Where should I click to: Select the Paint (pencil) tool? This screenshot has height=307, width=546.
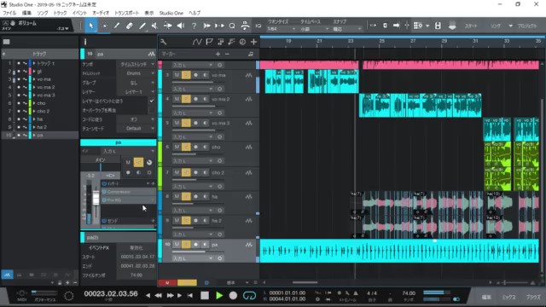[x=142, y=26]
